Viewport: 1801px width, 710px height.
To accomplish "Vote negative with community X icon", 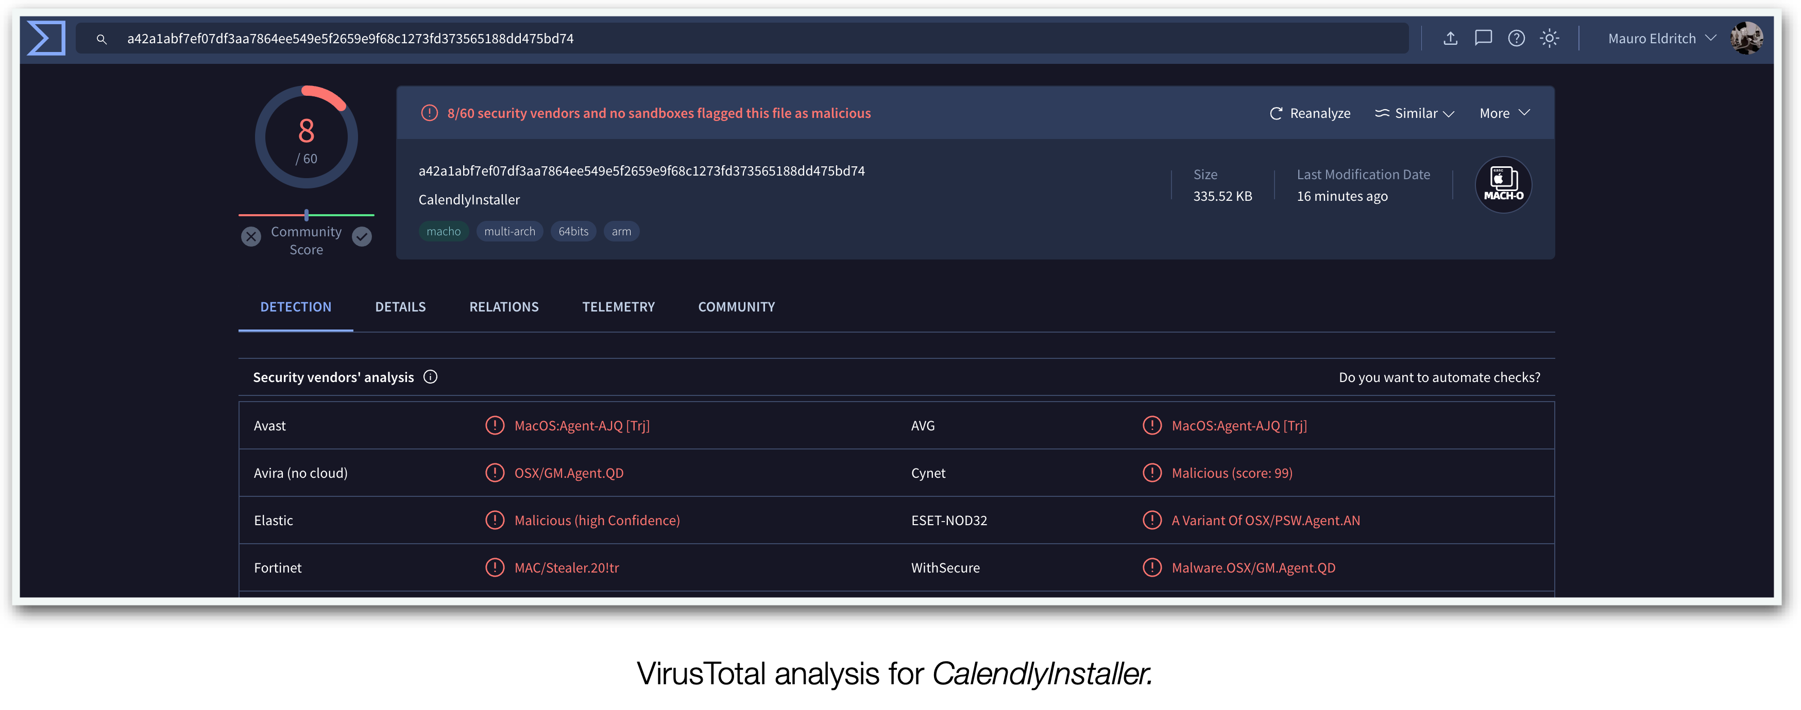I will point(251,236).
